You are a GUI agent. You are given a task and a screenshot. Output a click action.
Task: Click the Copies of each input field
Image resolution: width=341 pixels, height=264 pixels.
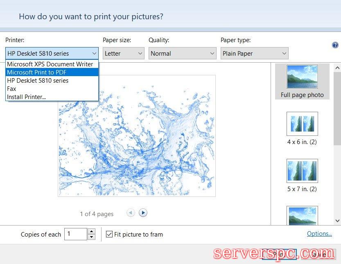tap(76, 234)
